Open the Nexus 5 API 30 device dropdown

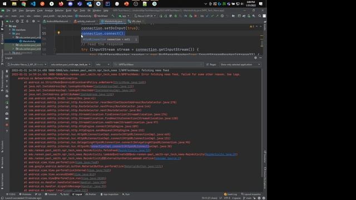coord(145,16)
